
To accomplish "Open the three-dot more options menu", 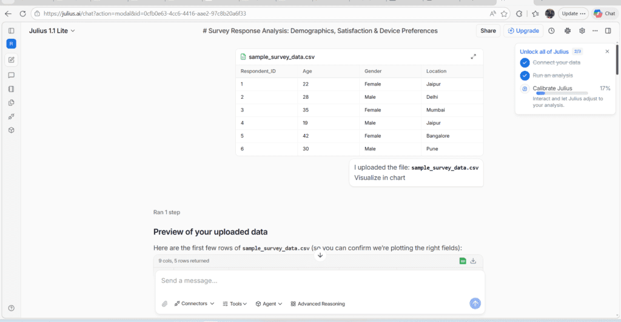I will click(595, 30).
